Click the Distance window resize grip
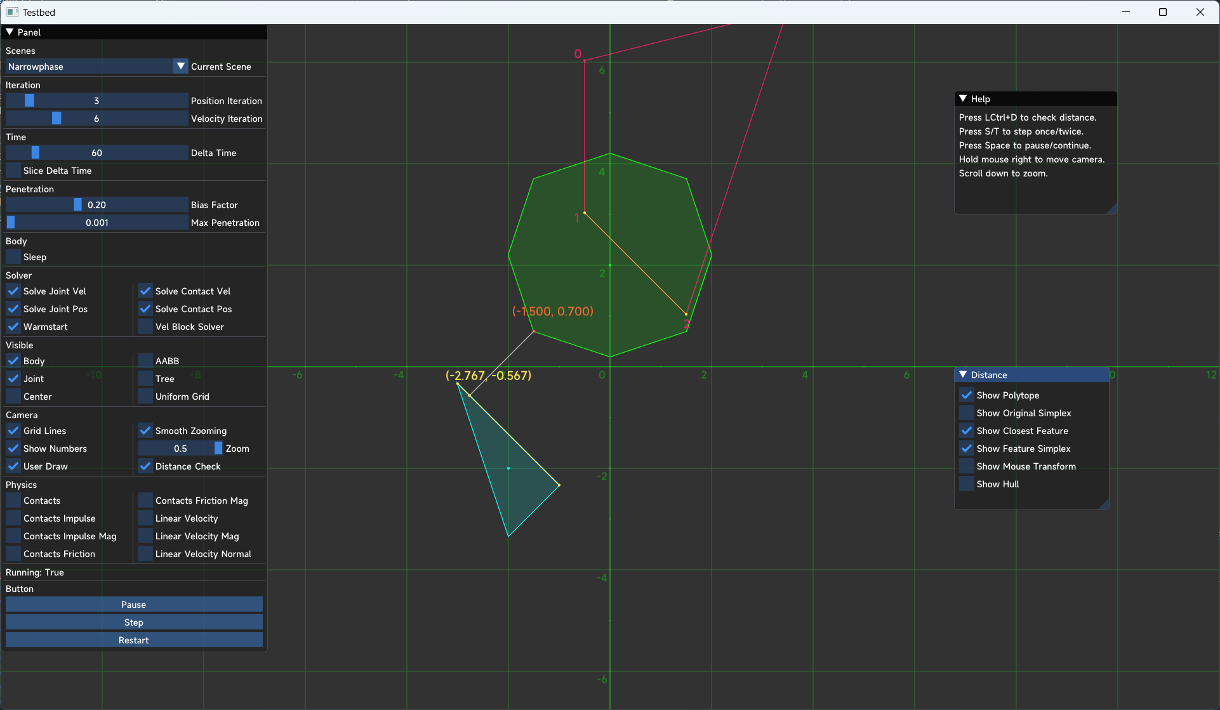Image resolution: width=1220 pixels, height=710 pixels. (1104, 504)
